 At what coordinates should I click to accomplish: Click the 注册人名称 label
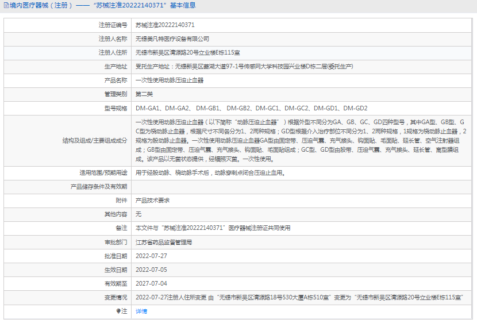coord(113,39)
